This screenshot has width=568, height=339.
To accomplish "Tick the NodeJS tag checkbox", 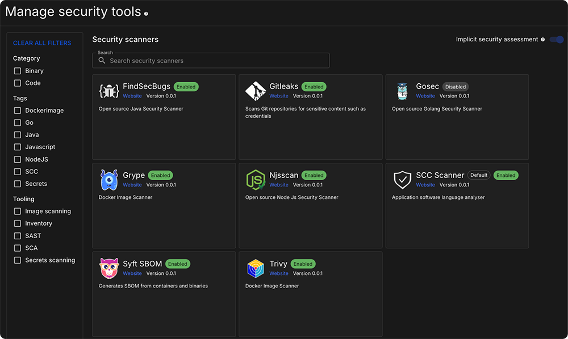I will (x=18, y=159).
